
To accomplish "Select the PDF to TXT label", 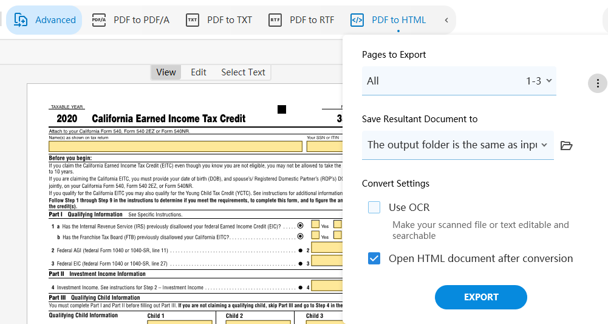I will (x=230, y=20).
